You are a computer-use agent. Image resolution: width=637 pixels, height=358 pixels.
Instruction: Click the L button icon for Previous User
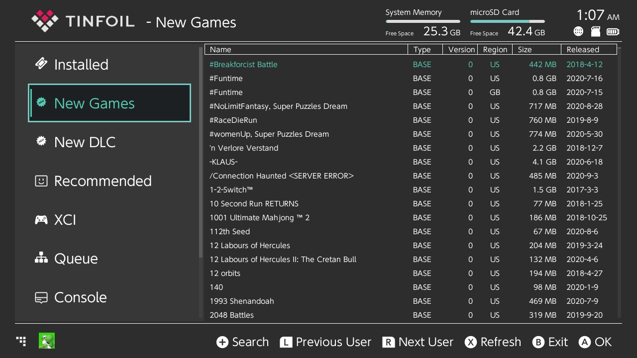tap(286, 342)
